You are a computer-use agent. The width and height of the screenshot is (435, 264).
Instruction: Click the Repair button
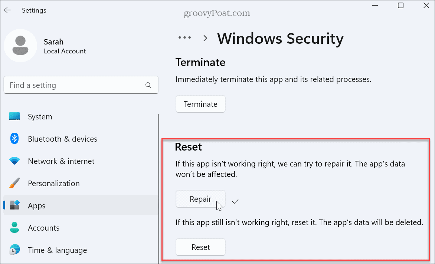click(200, 199)
